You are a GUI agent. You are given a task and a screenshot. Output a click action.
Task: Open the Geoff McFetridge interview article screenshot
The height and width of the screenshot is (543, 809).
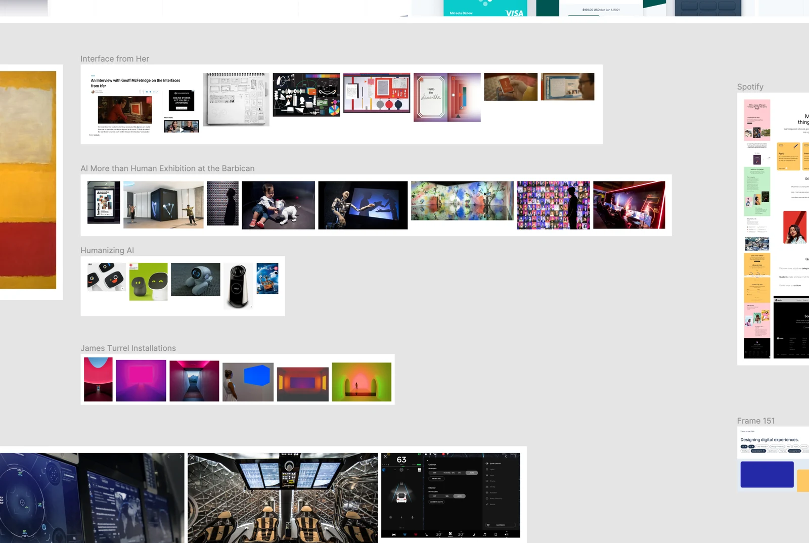[x=145, y=106]
